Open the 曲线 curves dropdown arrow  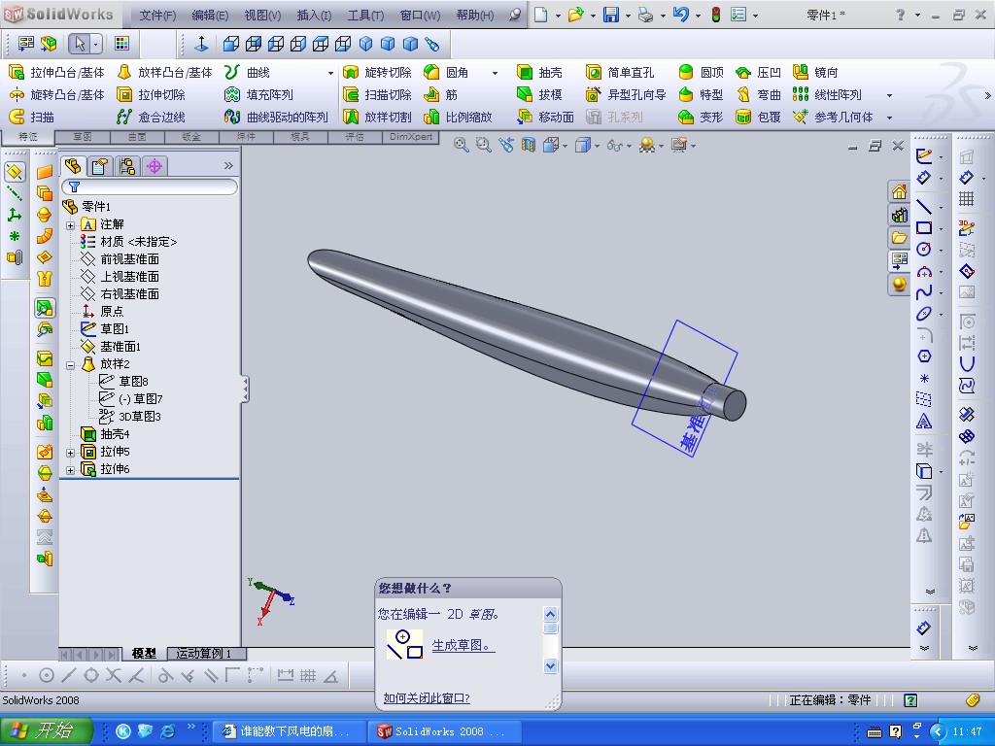click(330, 73)
